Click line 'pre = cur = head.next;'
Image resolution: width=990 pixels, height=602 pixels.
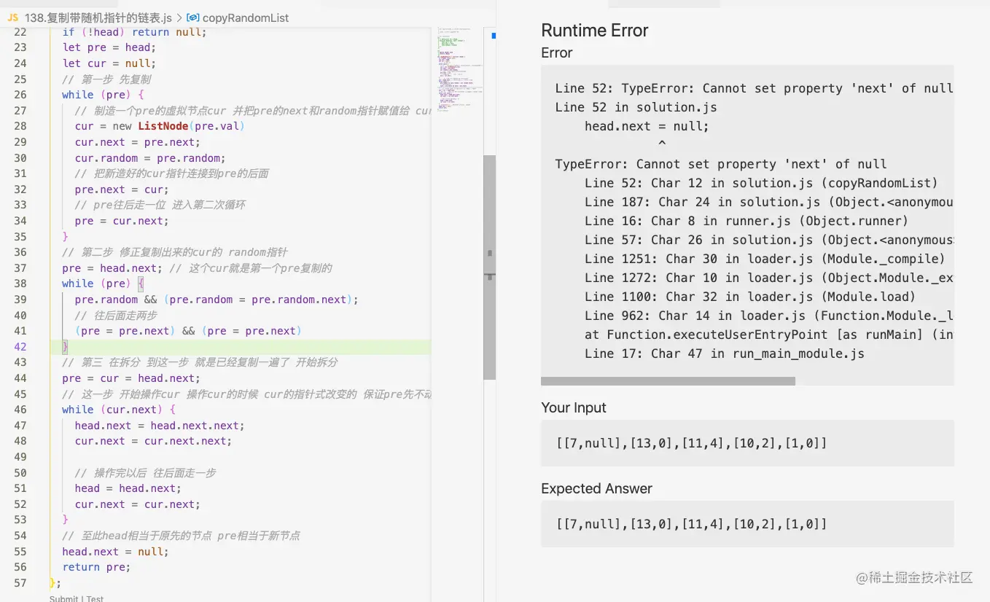click(131, 378)
